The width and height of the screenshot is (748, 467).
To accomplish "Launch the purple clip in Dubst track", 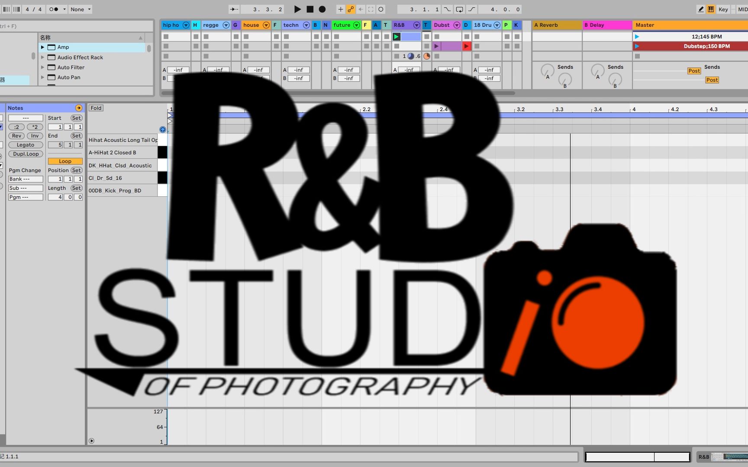I will point(436,46).
